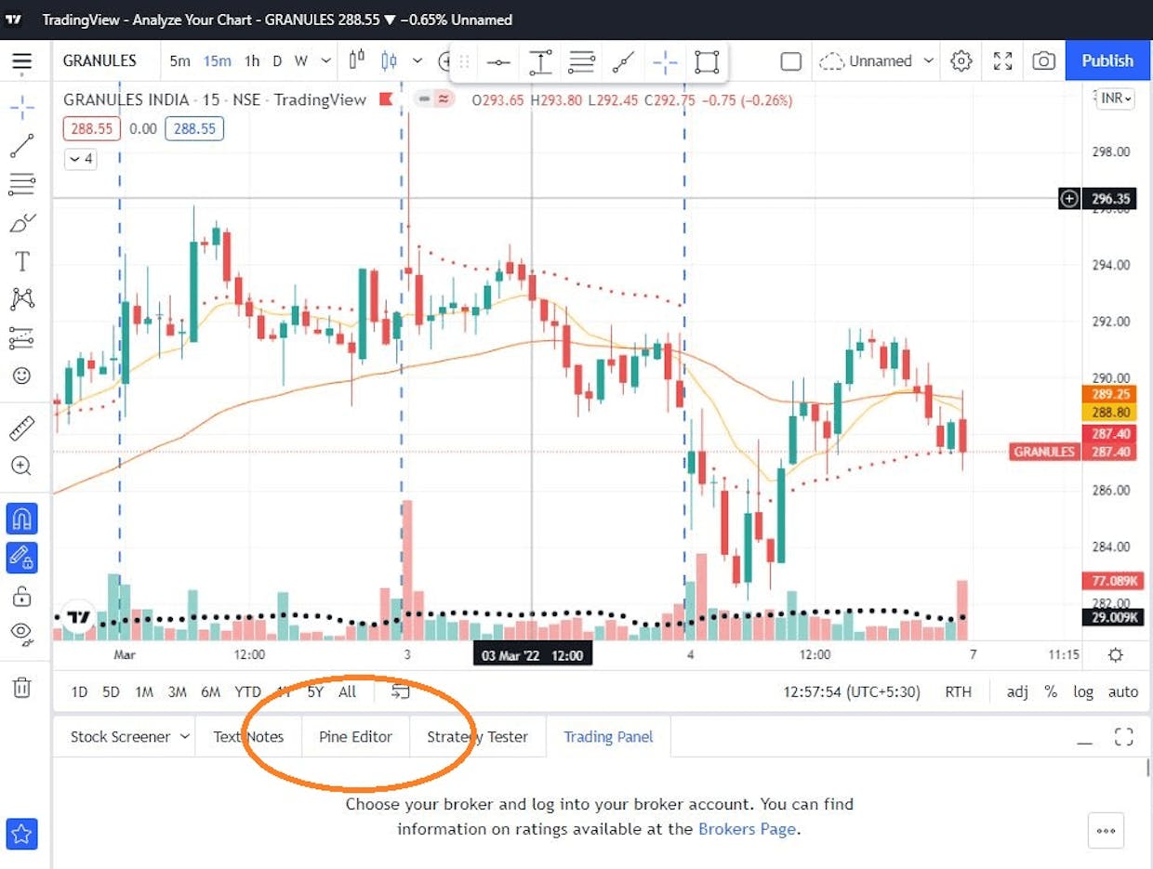Open the RTH session menu

(958, 691)
